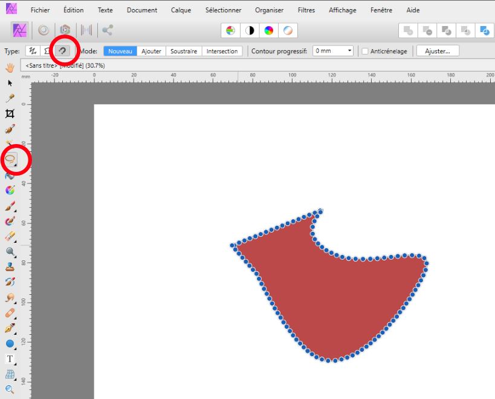
Task: Click the 0 mm feather value field
Action: point(329,51)
